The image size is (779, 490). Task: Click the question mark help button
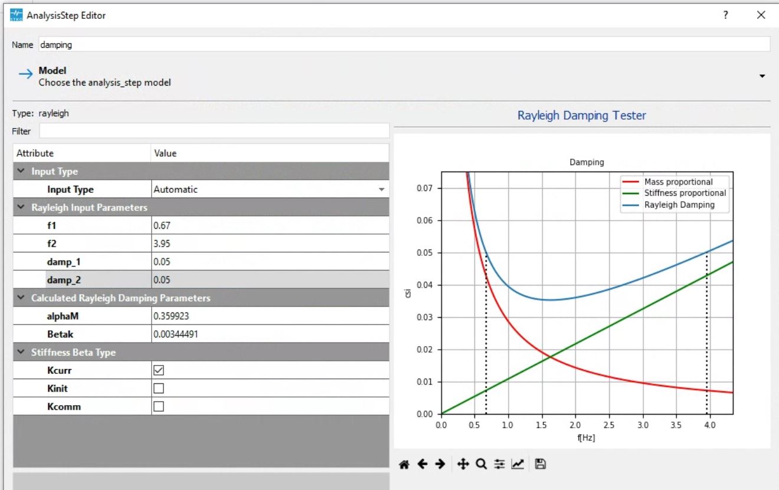pyautogui.click(x=725, y=15)
